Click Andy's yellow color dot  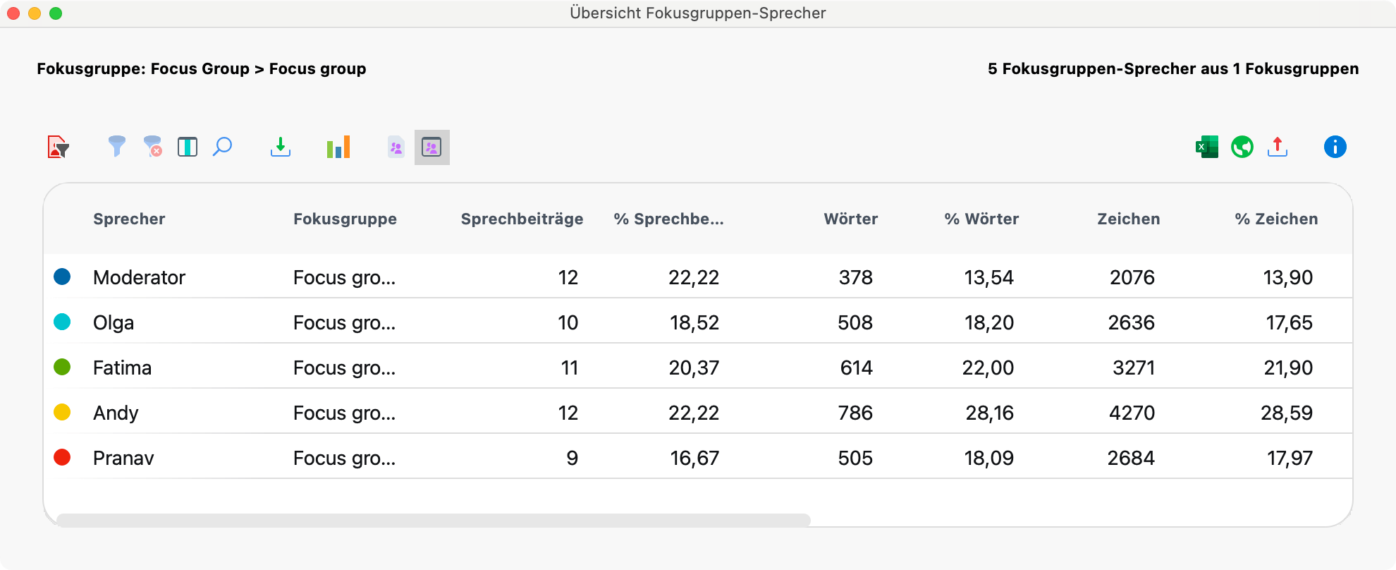62,412
